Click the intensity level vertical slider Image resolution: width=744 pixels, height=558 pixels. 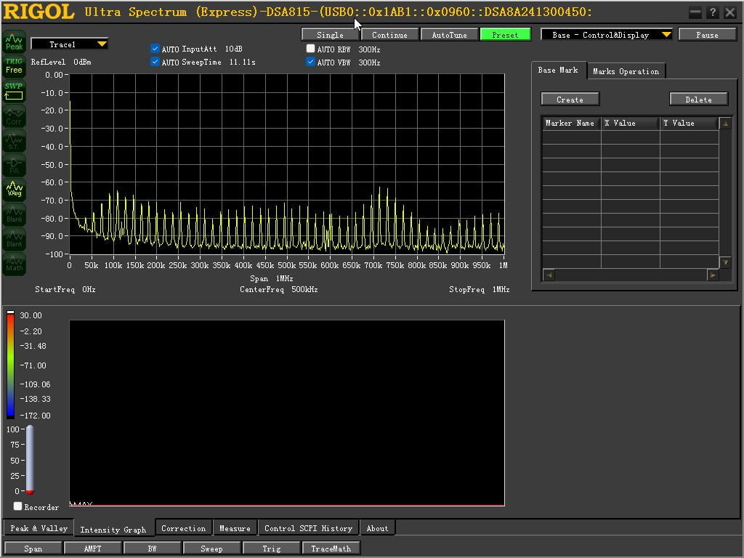(29, 460)
